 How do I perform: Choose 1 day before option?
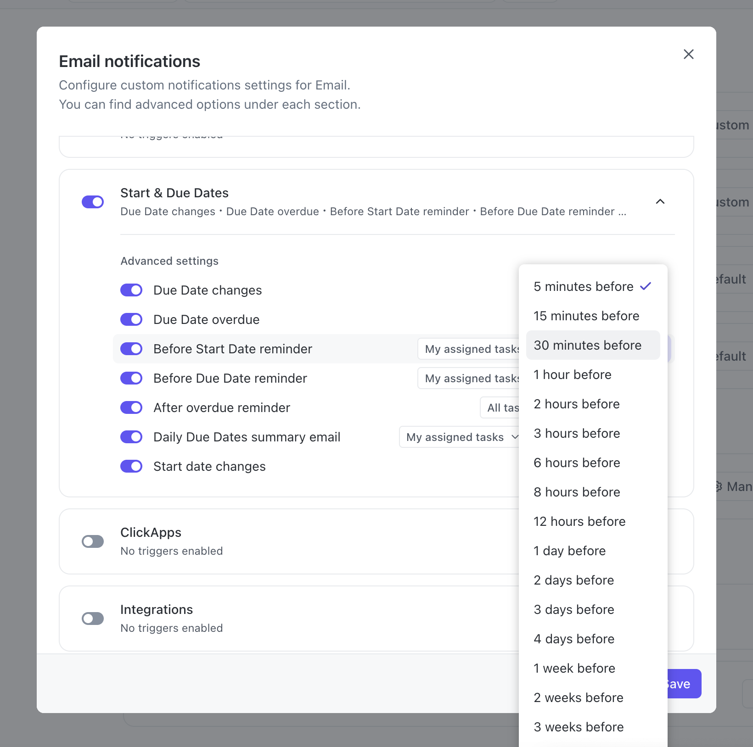(x=593, y=551)
